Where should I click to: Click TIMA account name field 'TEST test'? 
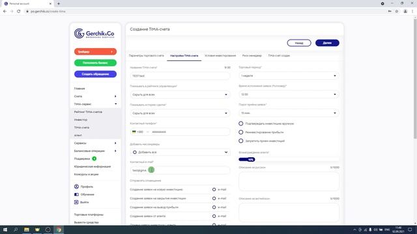180,76
